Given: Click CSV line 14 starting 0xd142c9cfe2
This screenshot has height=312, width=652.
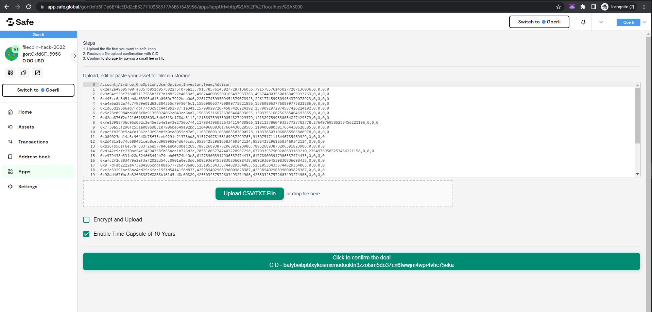Looking at the screenshot, I should click(237, 151).
